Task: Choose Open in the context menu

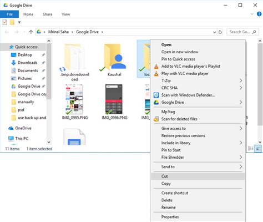Action: click(198, 44)
